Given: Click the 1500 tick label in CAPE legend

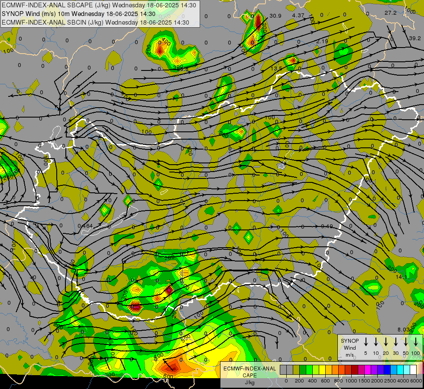Looking at the screenshot, I should pyautogui.click(x=364, y=381).
